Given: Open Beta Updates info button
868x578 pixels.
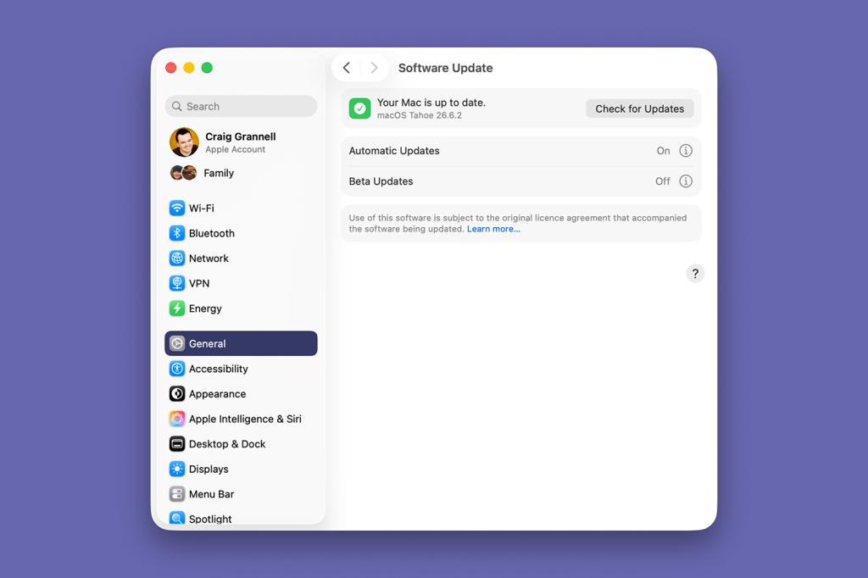Looking at the screenshot, I should point(685,181).
